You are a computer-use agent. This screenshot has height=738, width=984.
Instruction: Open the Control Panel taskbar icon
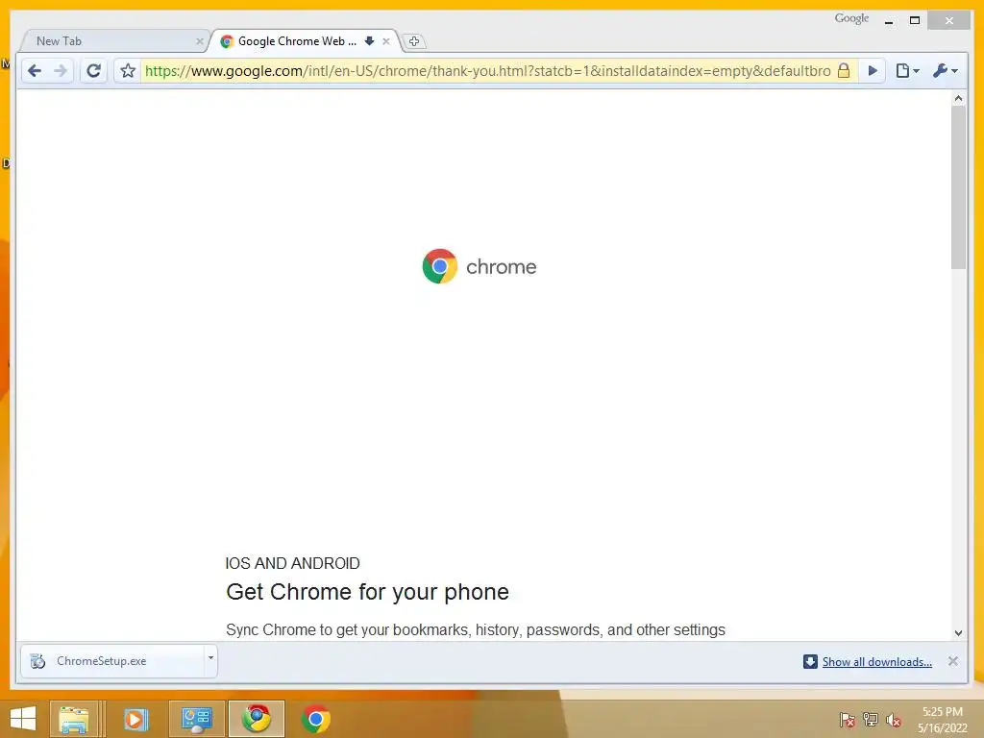coord(196,719)
